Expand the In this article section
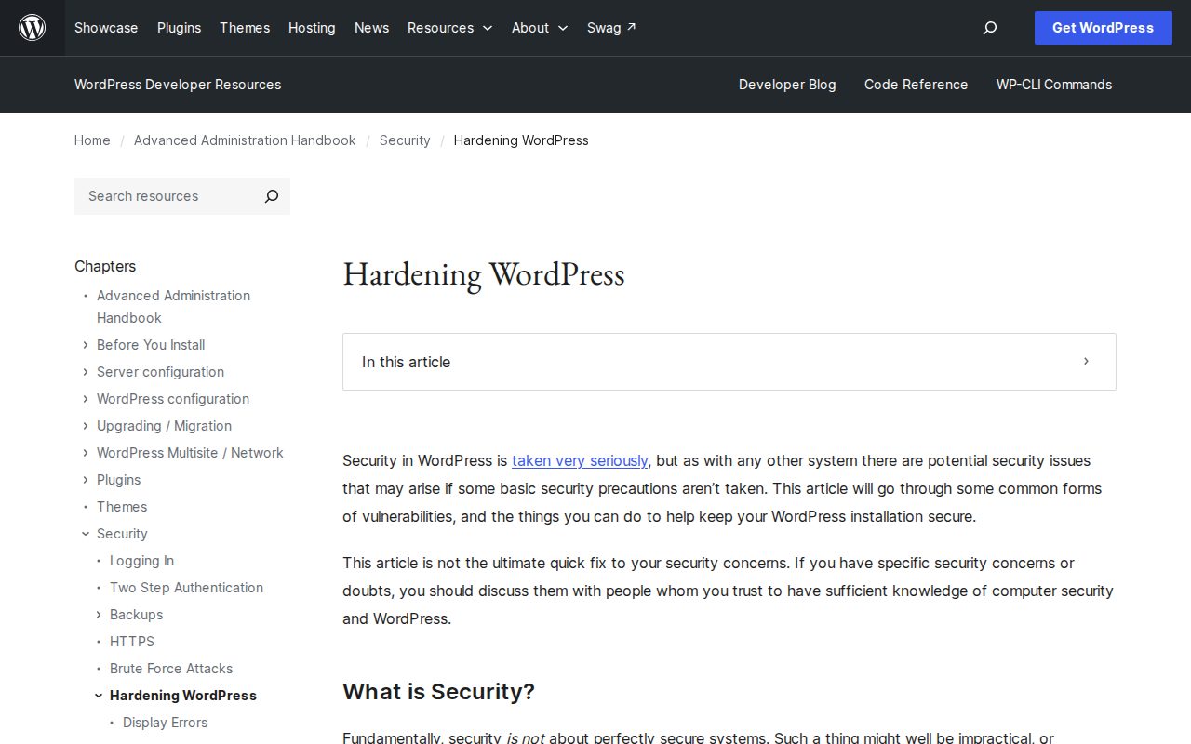 point(729,362)
